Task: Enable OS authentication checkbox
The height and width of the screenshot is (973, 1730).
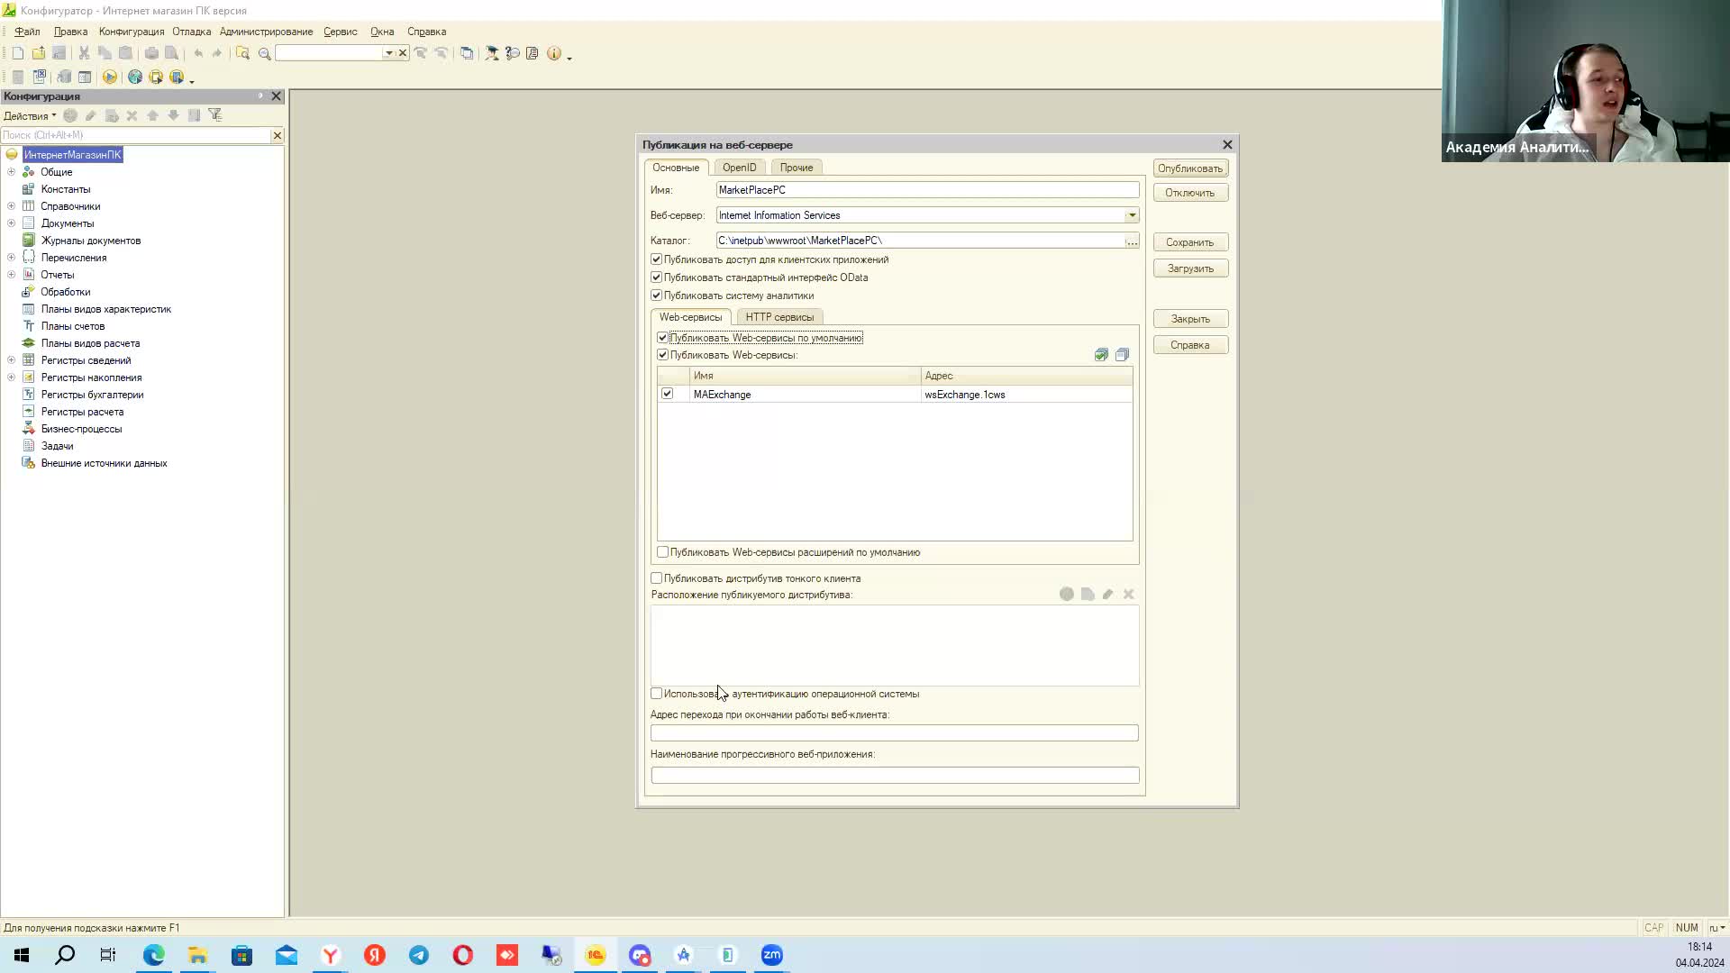Action: pyautogui.click(x=656, y=694)
